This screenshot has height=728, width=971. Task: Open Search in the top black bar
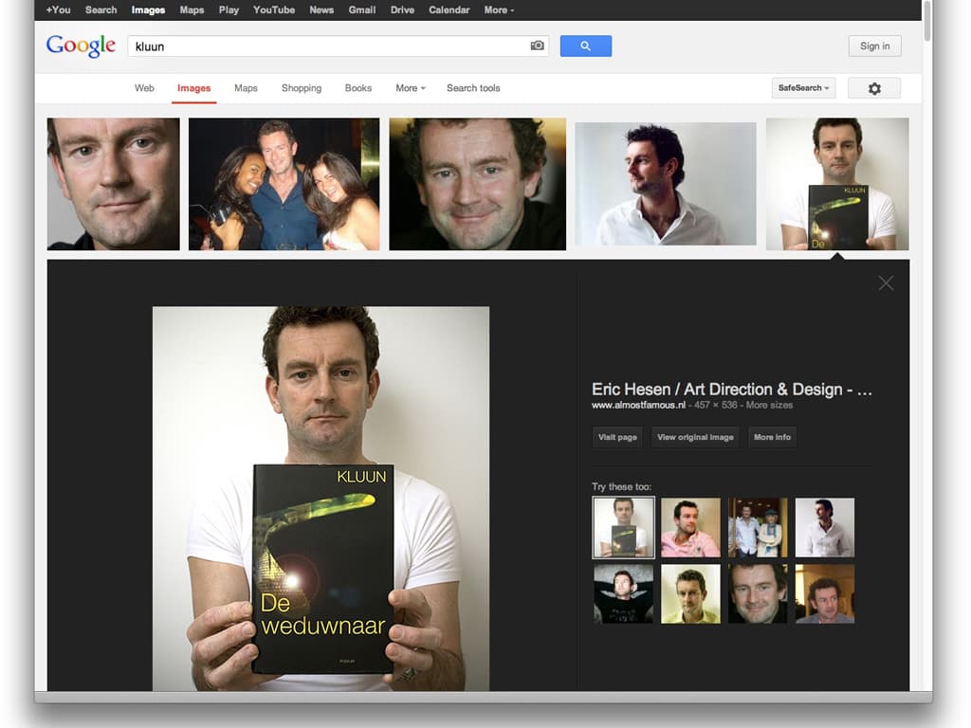(x=101, y=9)
